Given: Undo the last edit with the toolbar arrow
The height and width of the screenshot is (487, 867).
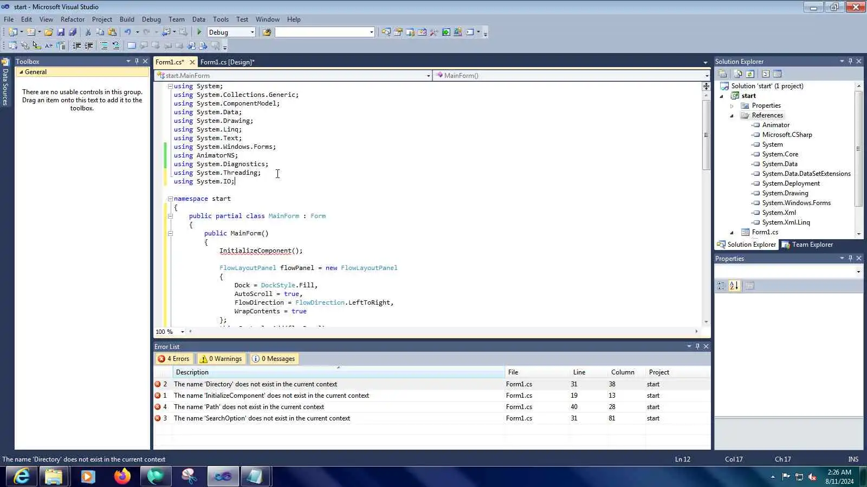Looking at the screenshot, I should pos(128,32).
